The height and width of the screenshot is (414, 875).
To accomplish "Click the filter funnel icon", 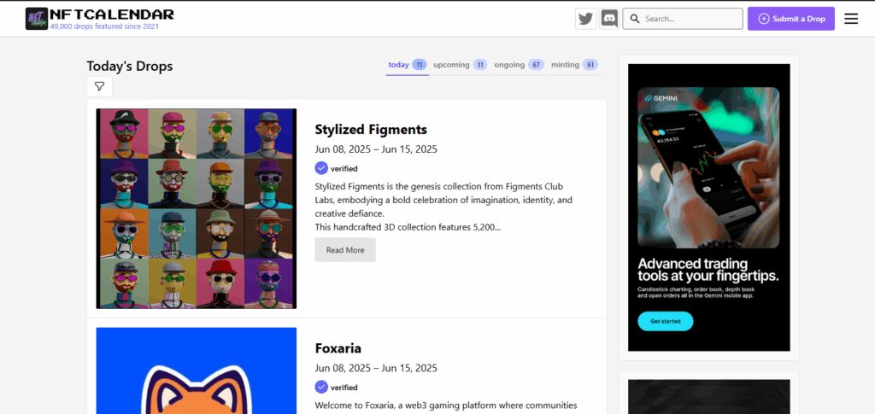I will [x=99, y=86].
